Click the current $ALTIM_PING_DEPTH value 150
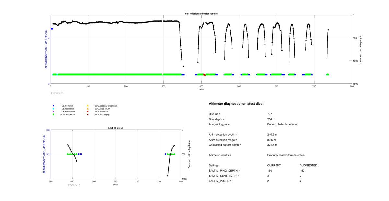Screen dimensions: 389x201 (x=270, y=171)
